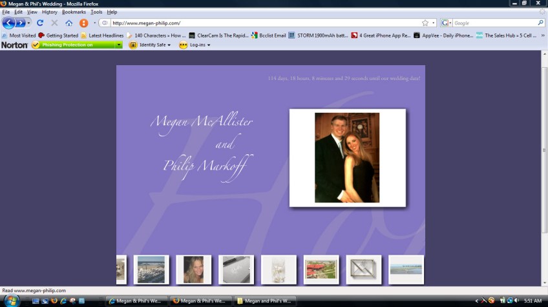Click the Reload page icon
The image size is (548, 307).
pos(40,23)
